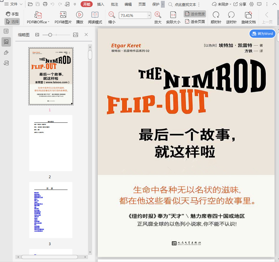Click the save icon
Screen dimensions: 279x262
pos(38,4)
